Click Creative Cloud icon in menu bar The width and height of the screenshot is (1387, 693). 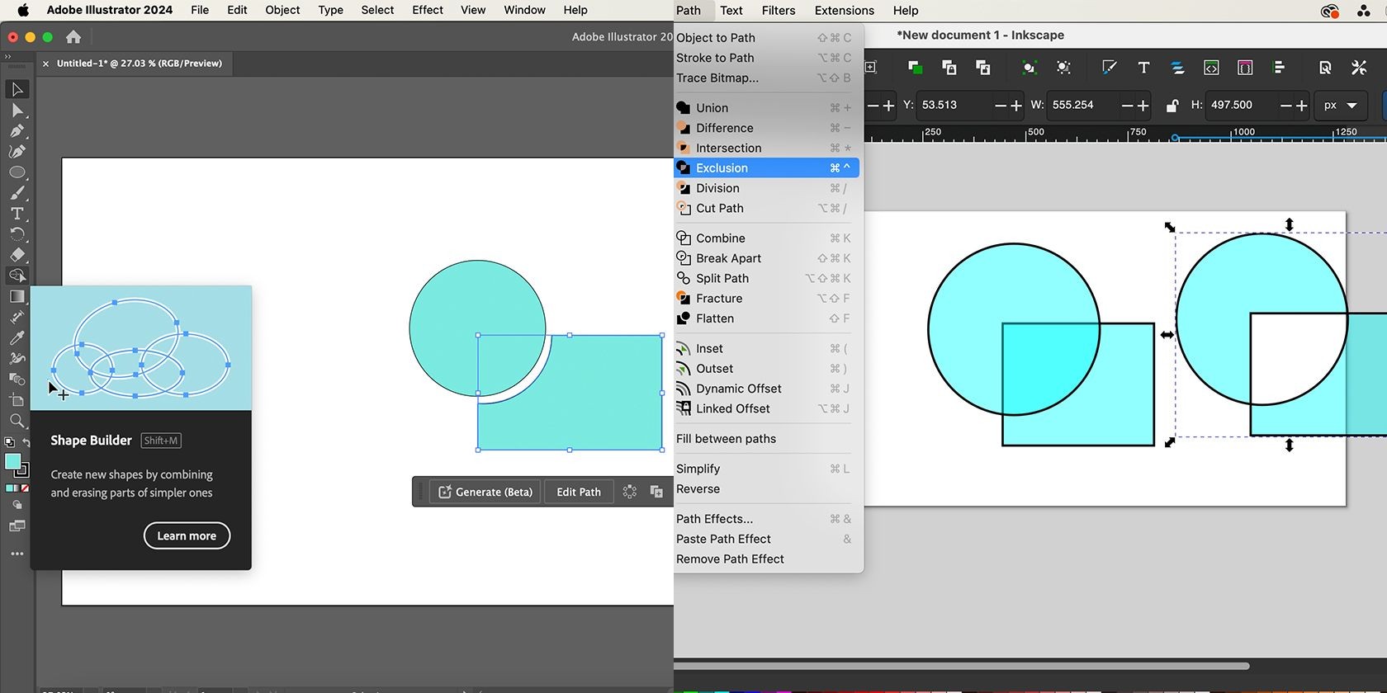click(1329, 11)
